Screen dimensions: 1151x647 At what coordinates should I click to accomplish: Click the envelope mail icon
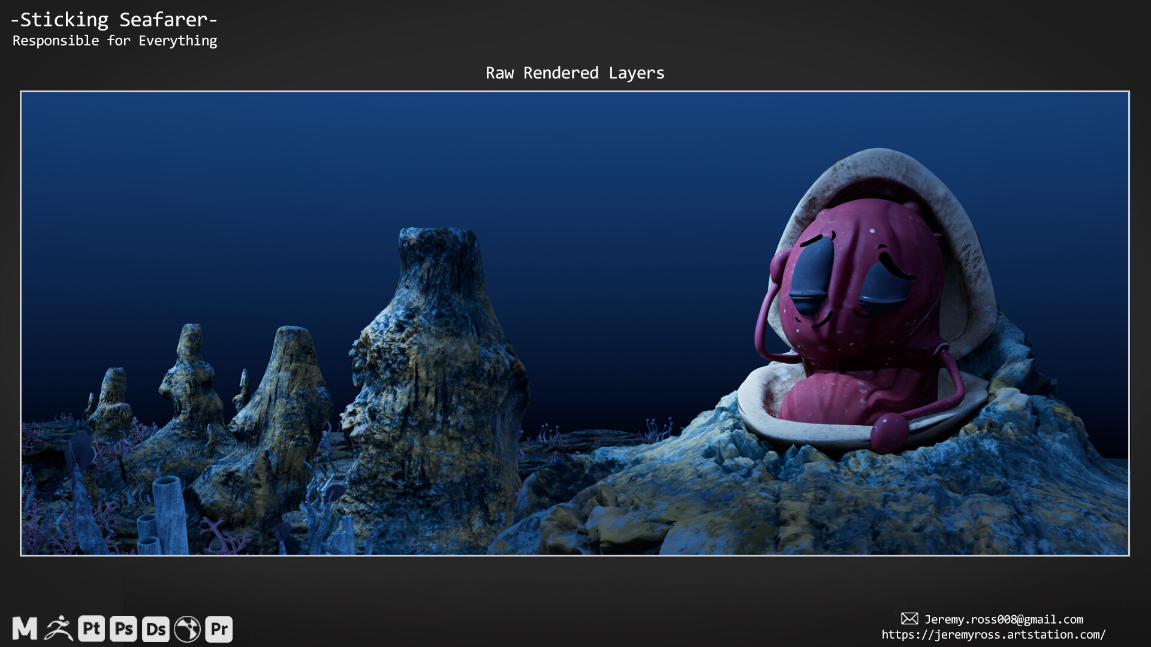[909, 619]
